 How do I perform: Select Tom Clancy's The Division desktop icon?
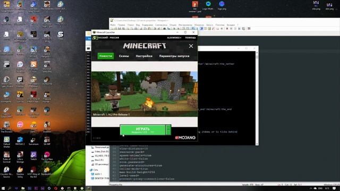[6, 127]
